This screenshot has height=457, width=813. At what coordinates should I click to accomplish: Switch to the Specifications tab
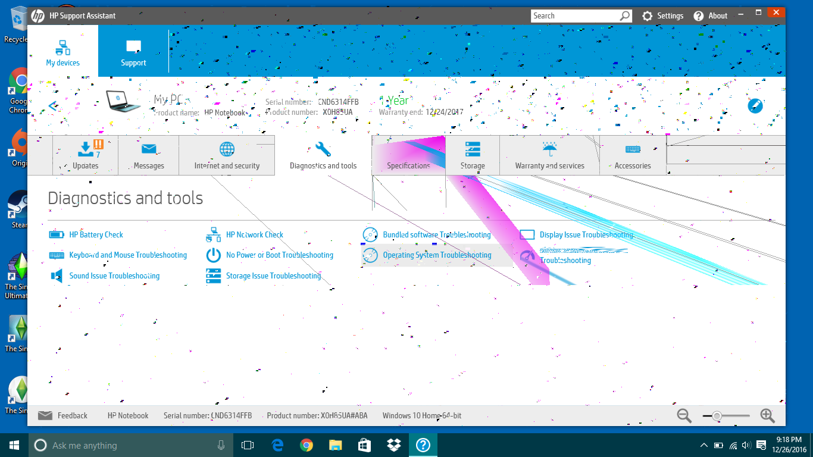(408, 155)
